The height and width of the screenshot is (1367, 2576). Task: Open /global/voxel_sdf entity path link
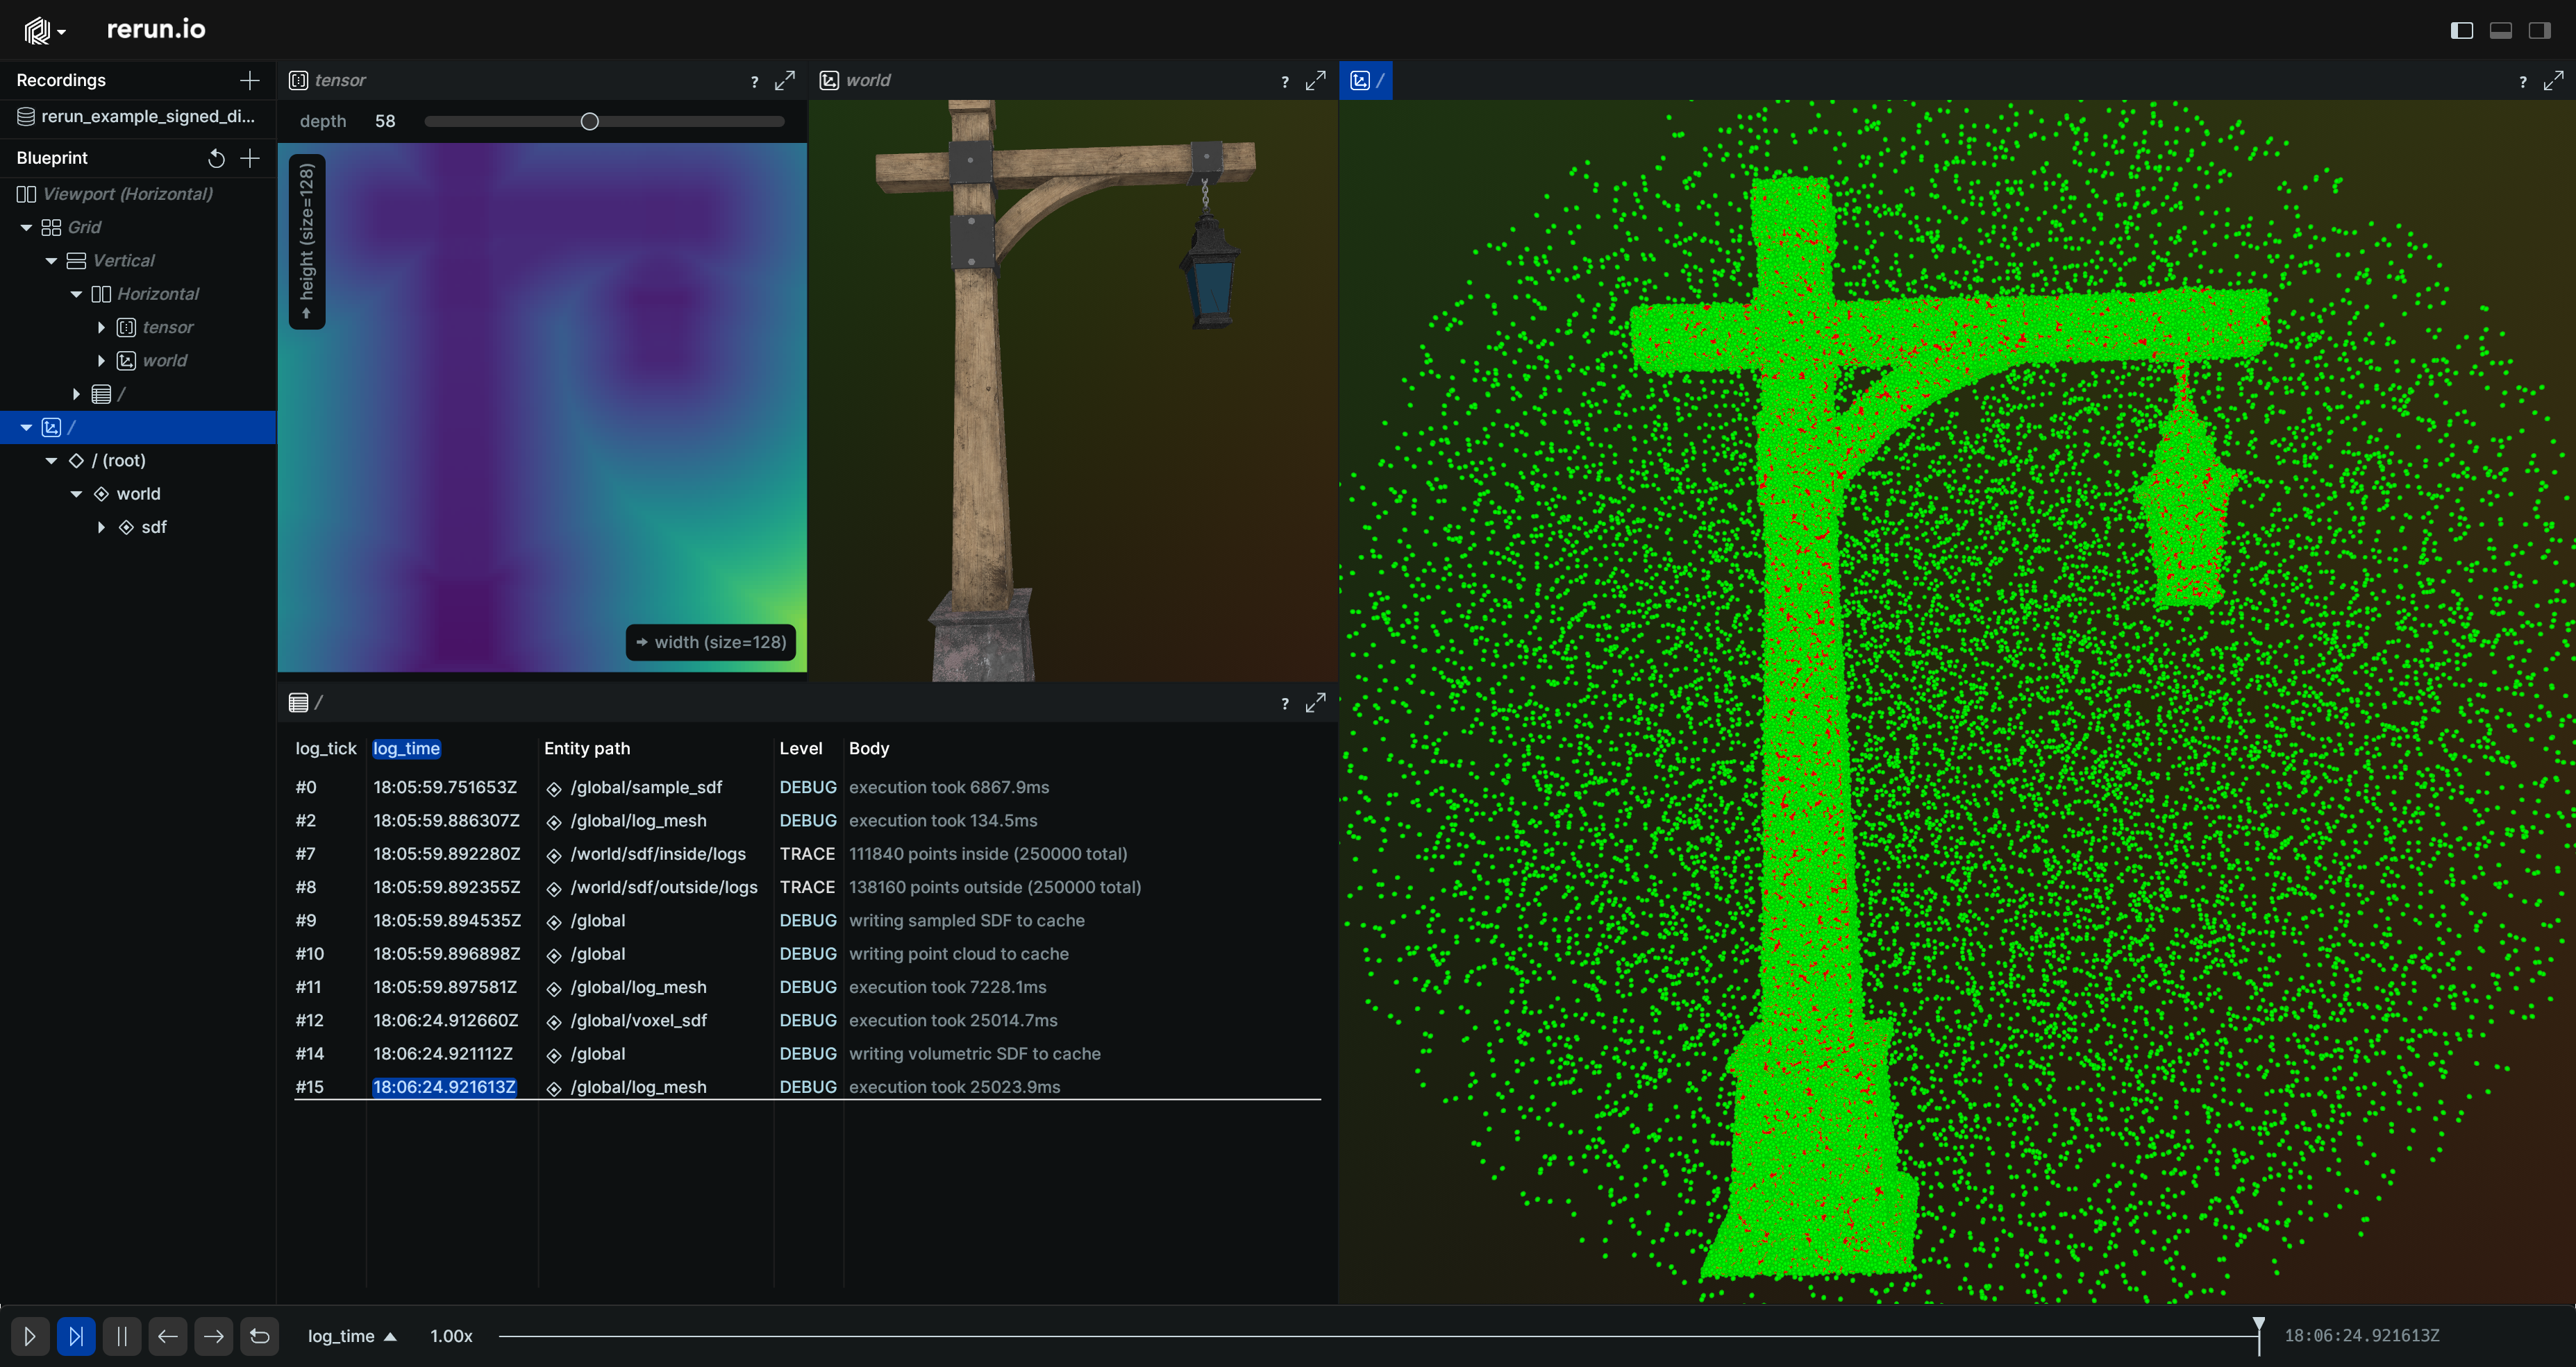(638, 1020)
